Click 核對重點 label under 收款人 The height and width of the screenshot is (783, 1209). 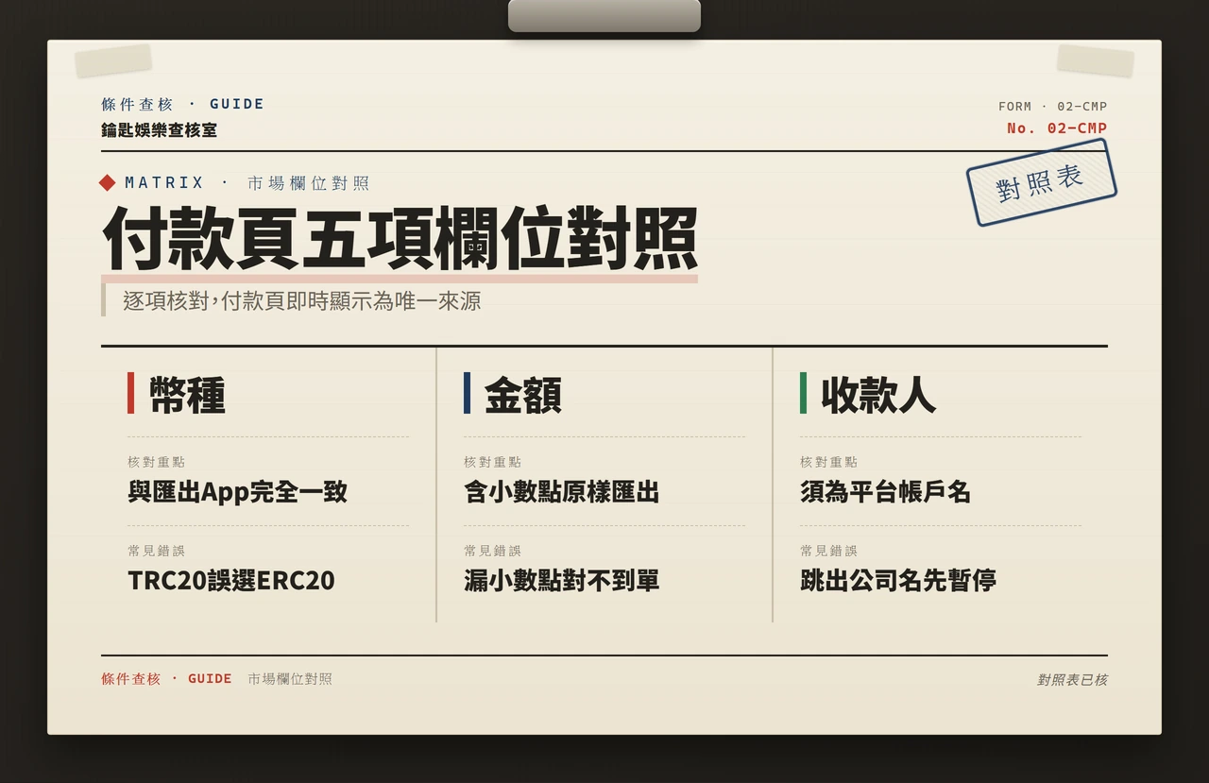point(829,462)
